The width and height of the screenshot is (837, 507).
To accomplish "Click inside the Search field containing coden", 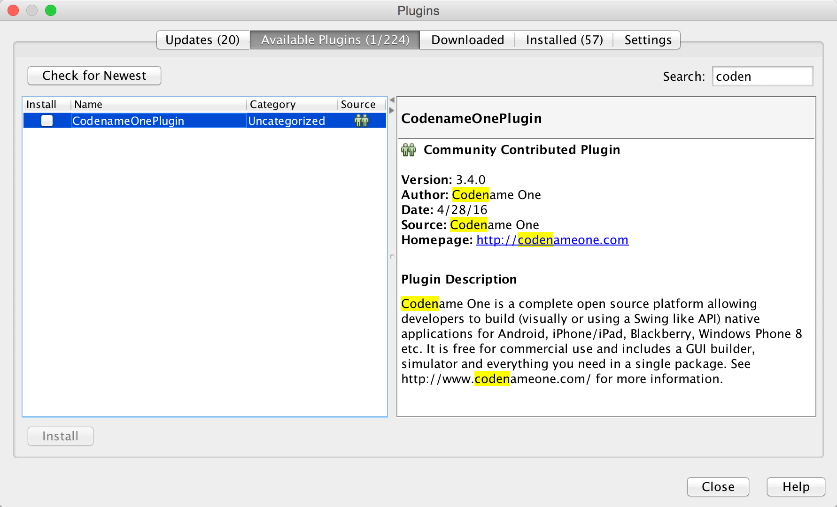I will point(762,76).
